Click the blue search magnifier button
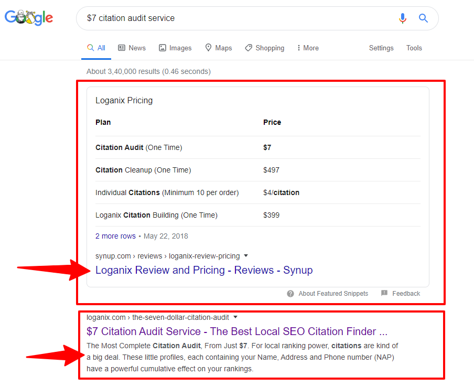The width and height of the screenshot is (474, 387). coord(423,18)
